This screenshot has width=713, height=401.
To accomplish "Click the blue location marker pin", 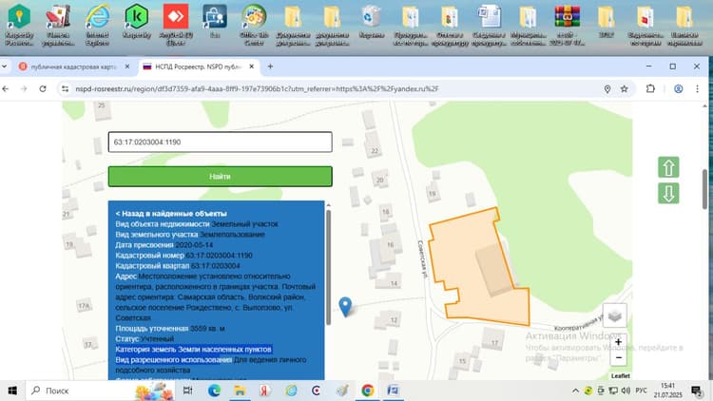I will coord(345,306).
